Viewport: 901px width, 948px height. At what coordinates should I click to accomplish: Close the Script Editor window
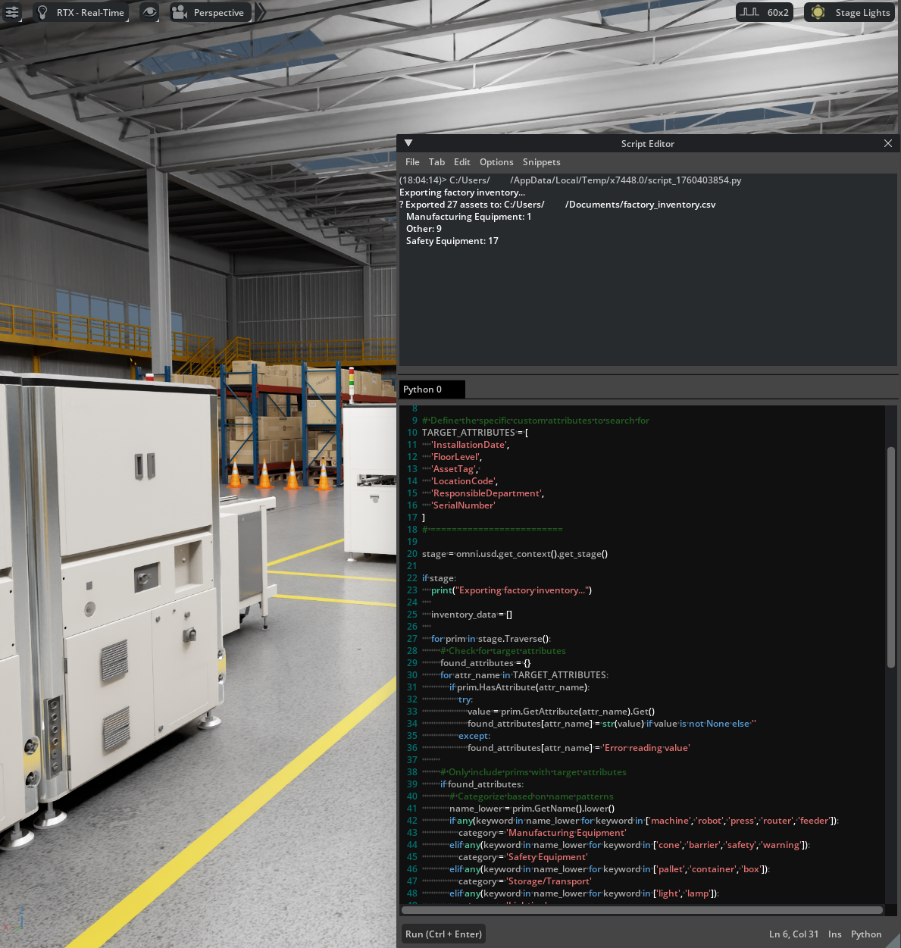coord(888,143)
